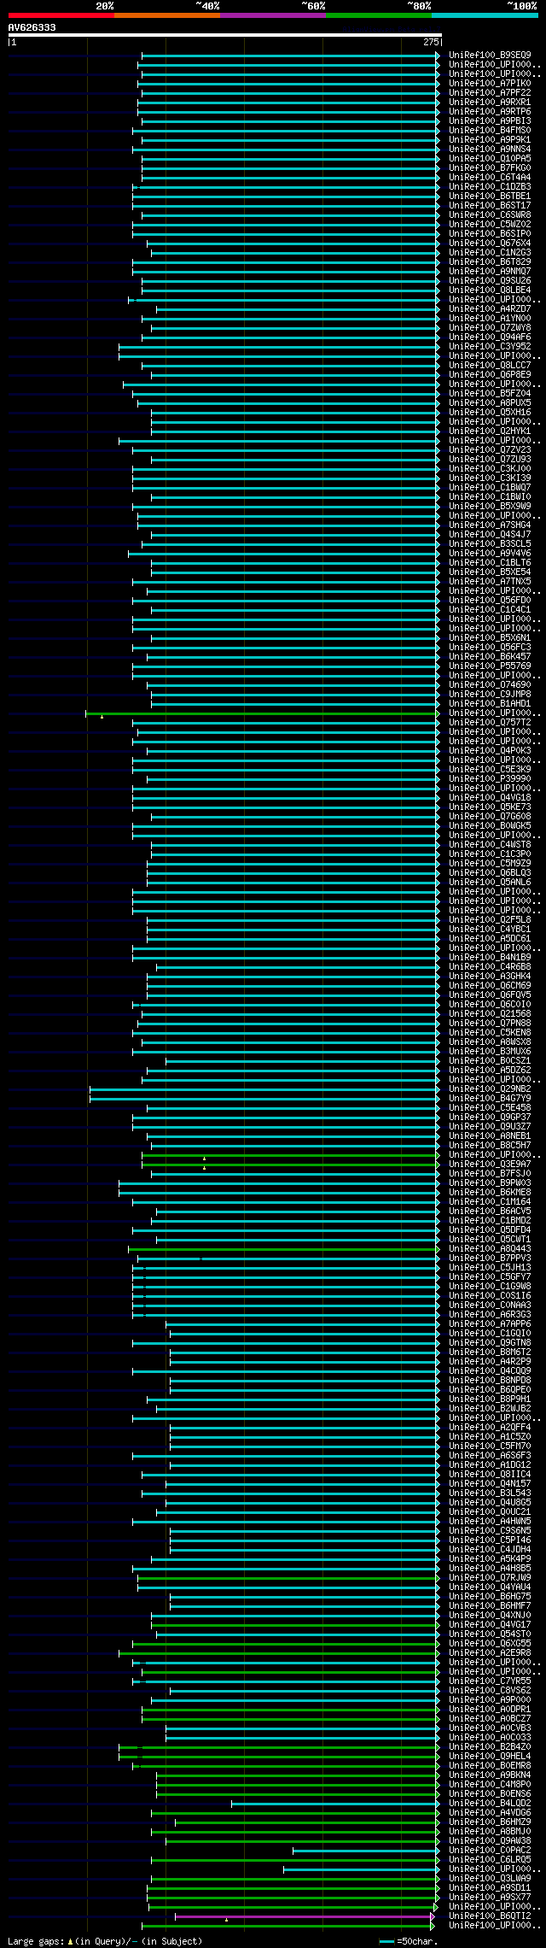The image size is (546, 1948).
Task: Click the green ~80% identity legend segment
Action: (x=379, y=15)
